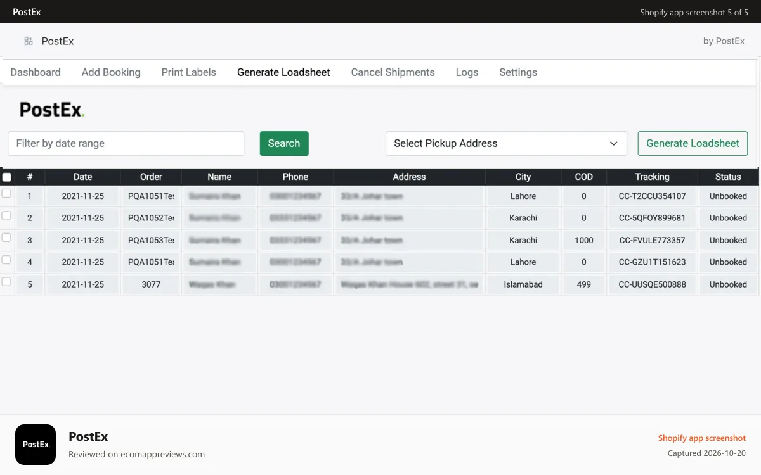Check the row 4 checkbox for CC-GZU1T151623
Viewport: 761px width, 475px height.
click(x=6, y=260)
